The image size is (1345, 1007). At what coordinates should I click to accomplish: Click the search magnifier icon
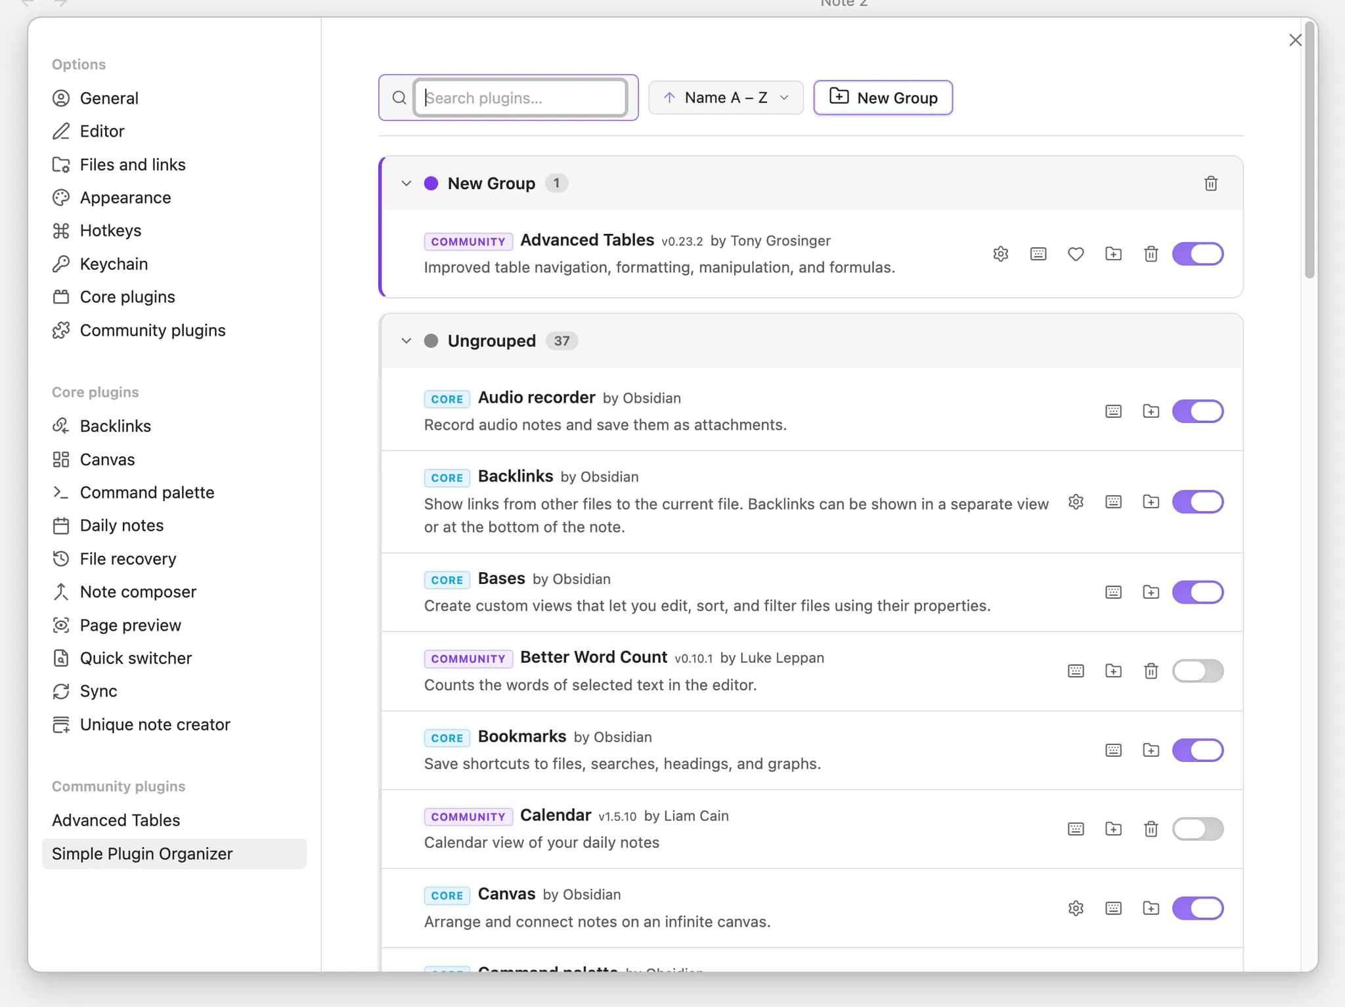[x=399, y=98]
